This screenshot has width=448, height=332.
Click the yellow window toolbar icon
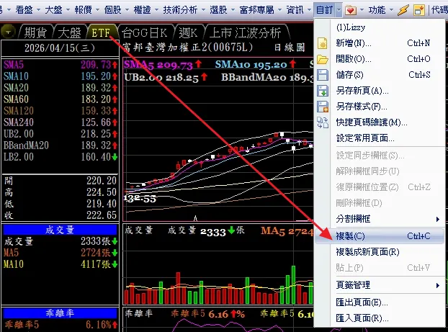(419, 10)
